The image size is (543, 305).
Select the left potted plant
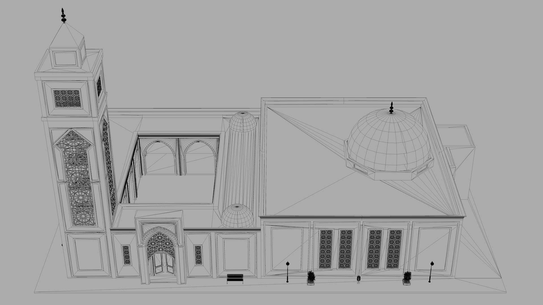(311, 278)
